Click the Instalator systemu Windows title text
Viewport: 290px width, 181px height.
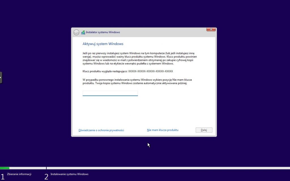tap(103, 32)
